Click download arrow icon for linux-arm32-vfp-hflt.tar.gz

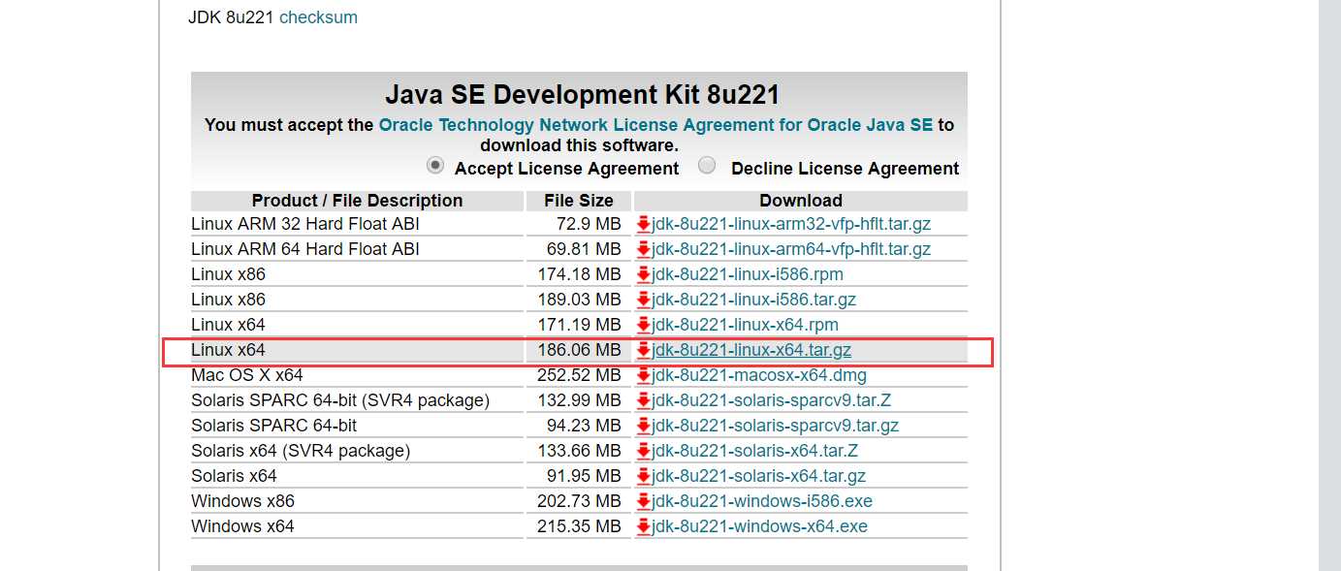[644, 225]
